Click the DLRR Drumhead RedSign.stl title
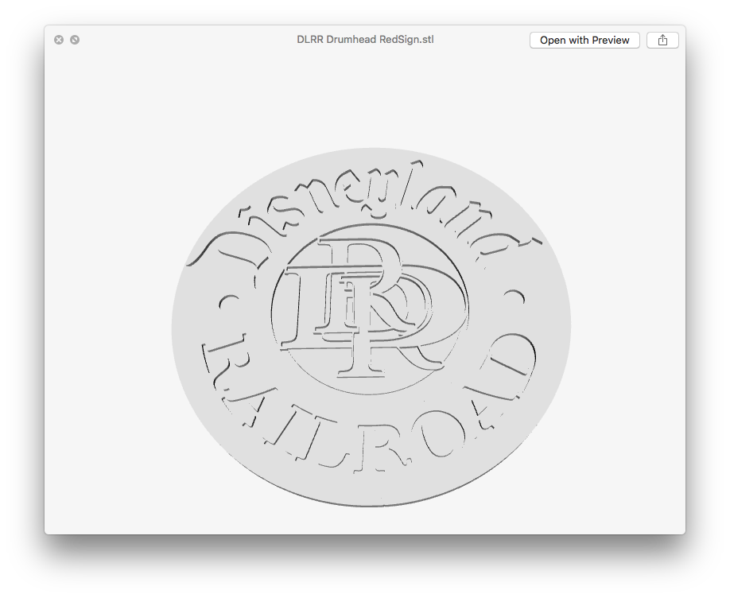The height and width of the screenshot is (598, 730). (365, 40)
